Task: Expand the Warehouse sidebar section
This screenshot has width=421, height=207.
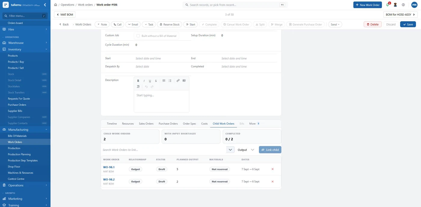Action: tap(25, 43)
